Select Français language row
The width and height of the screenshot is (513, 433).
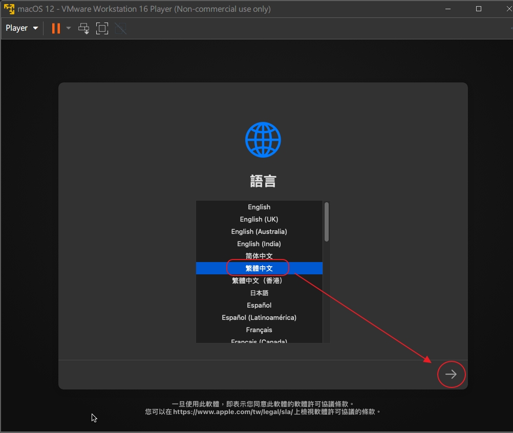259,330
